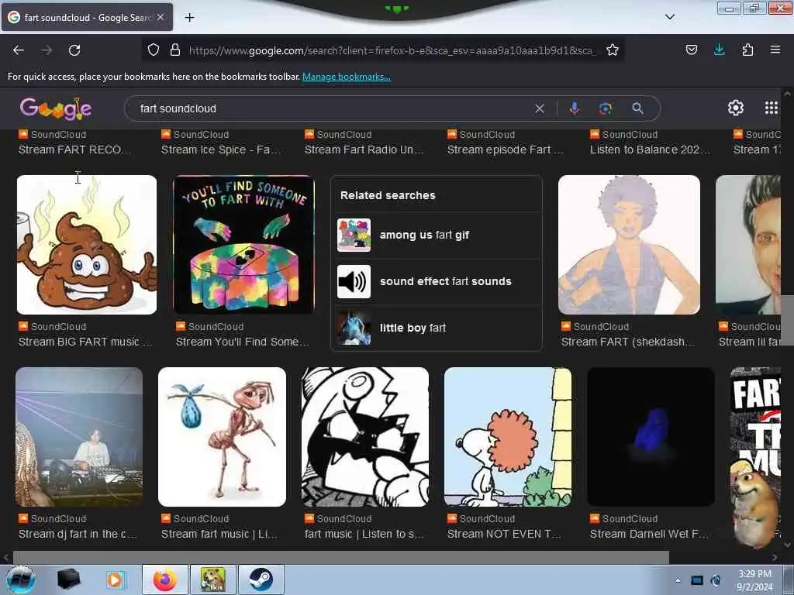Open the extensions puzzle icon

pyautogui.click(x=747, y=50)
